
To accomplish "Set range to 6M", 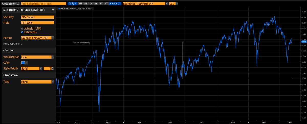I will [x=86, y=4].
